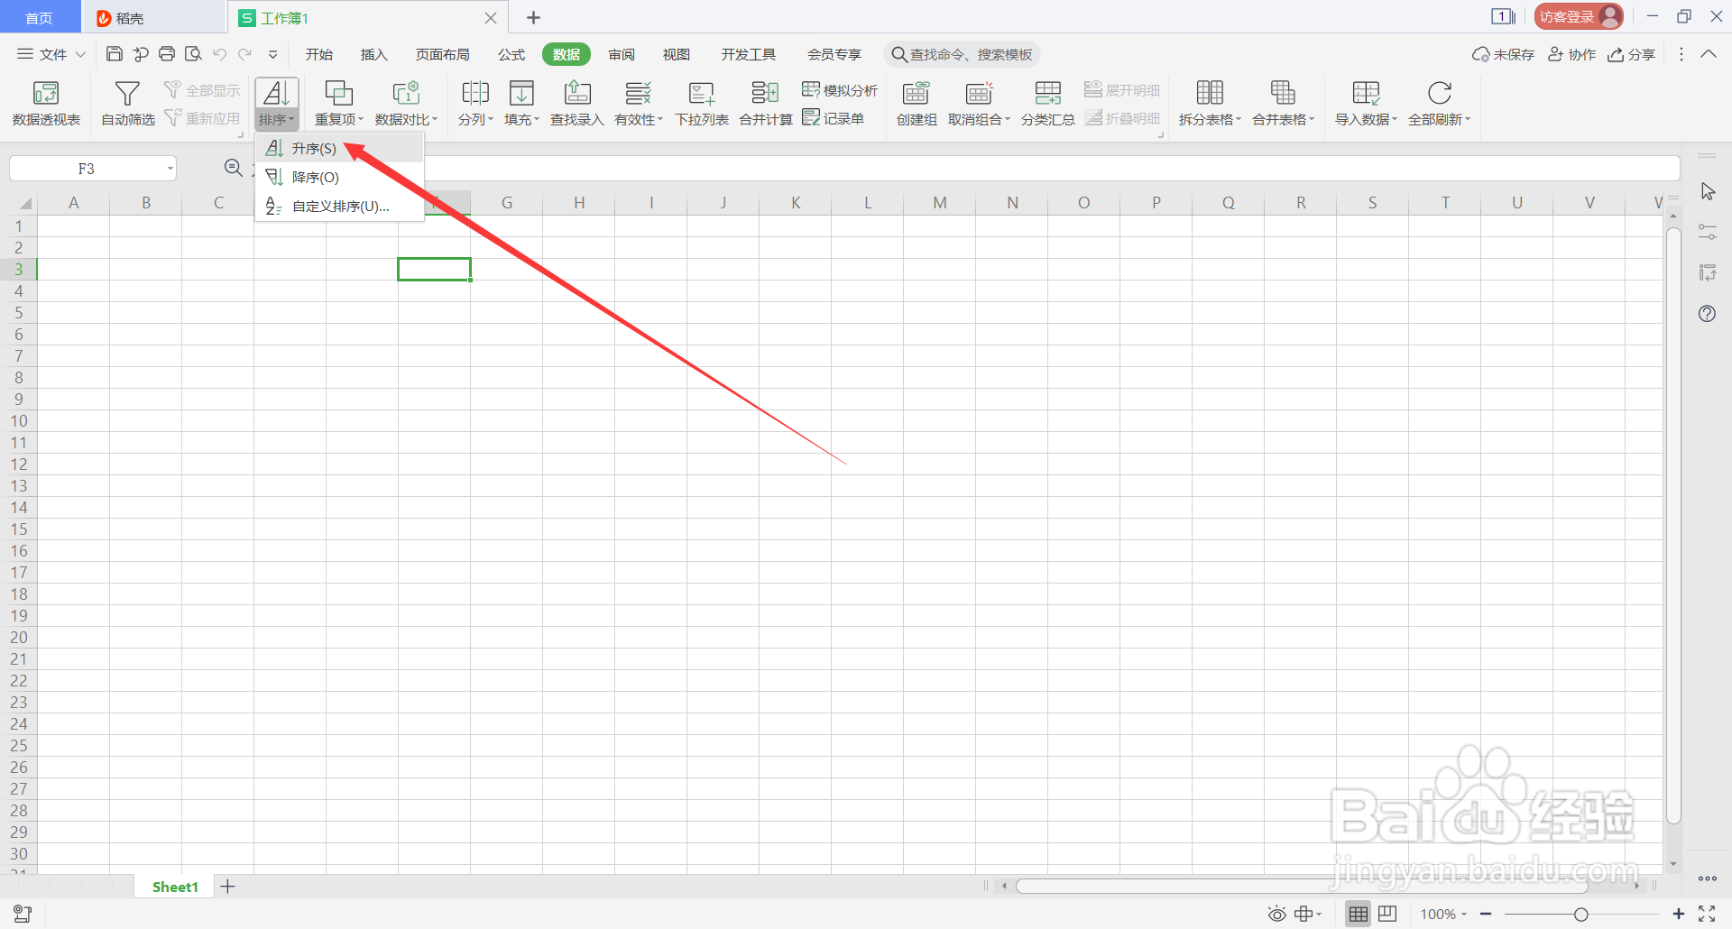This screenshot has width=1732, height=929.
Task: Click Refresh All (全部刷新)
Action: (1439, 103)
